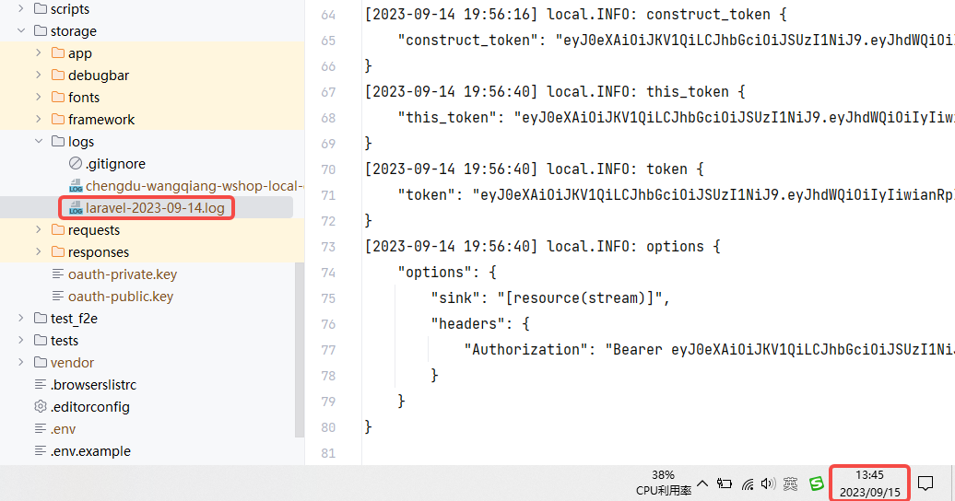Click the fonts folder icon
Viewport: 955px width, 501px height.
click(58, 97)
